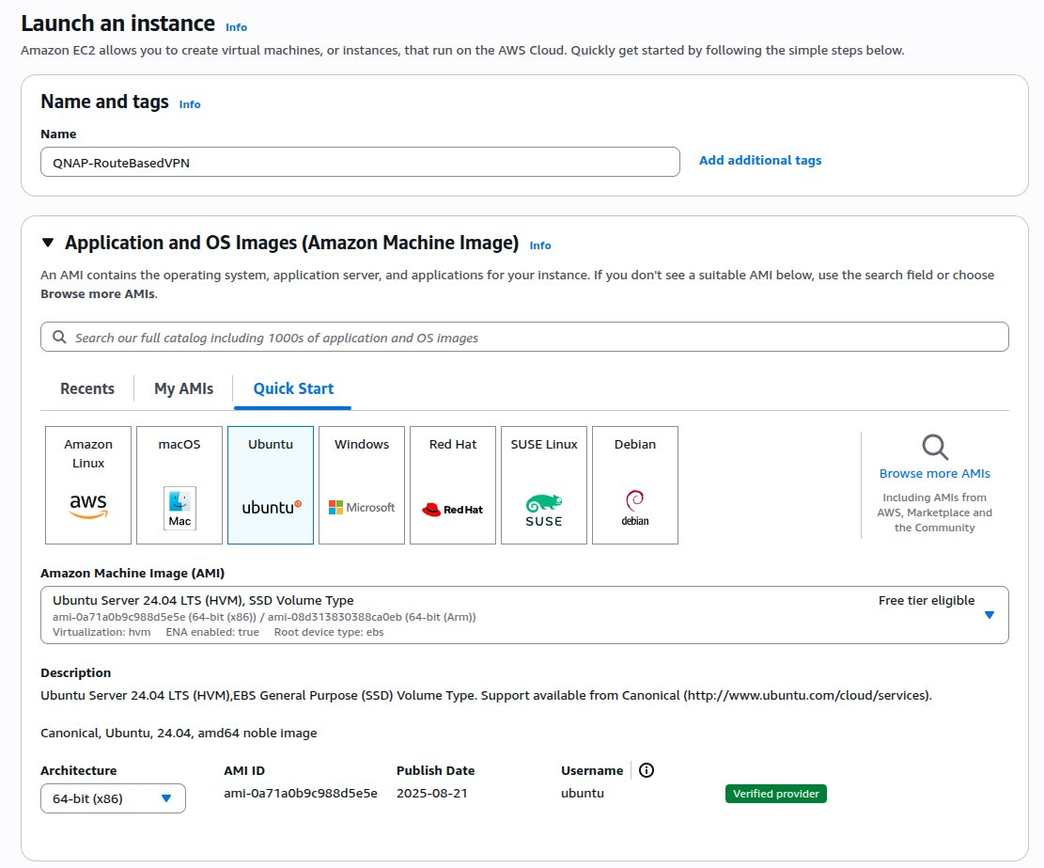Select the Red Hat image tile

coord(453,484)
